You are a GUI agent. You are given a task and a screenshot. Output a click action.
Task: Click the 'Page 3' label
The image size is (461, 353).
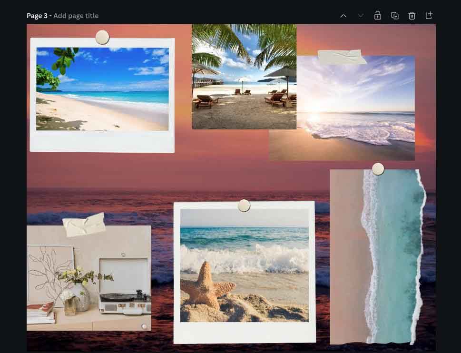37,16
